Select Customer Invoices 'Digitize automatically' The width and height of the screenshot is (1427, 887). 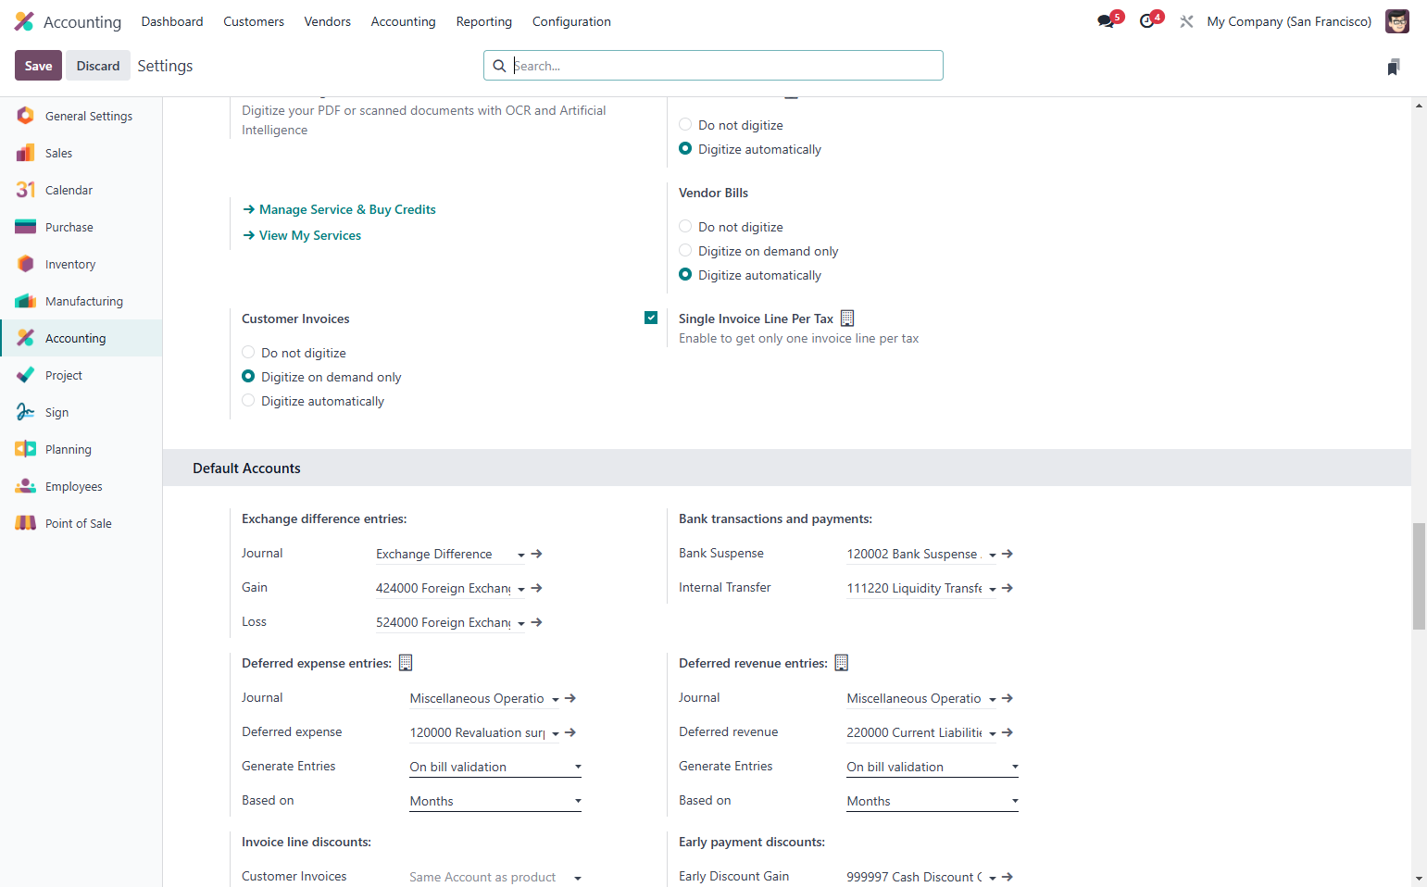click(248, 400)
